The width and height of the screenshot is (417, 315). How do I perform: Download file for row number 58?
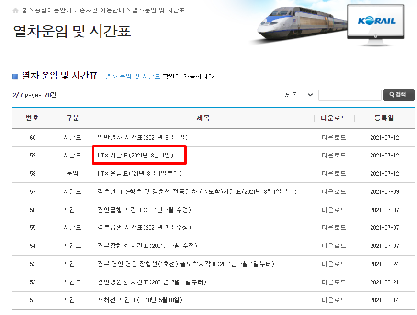[x=334, y=174]
